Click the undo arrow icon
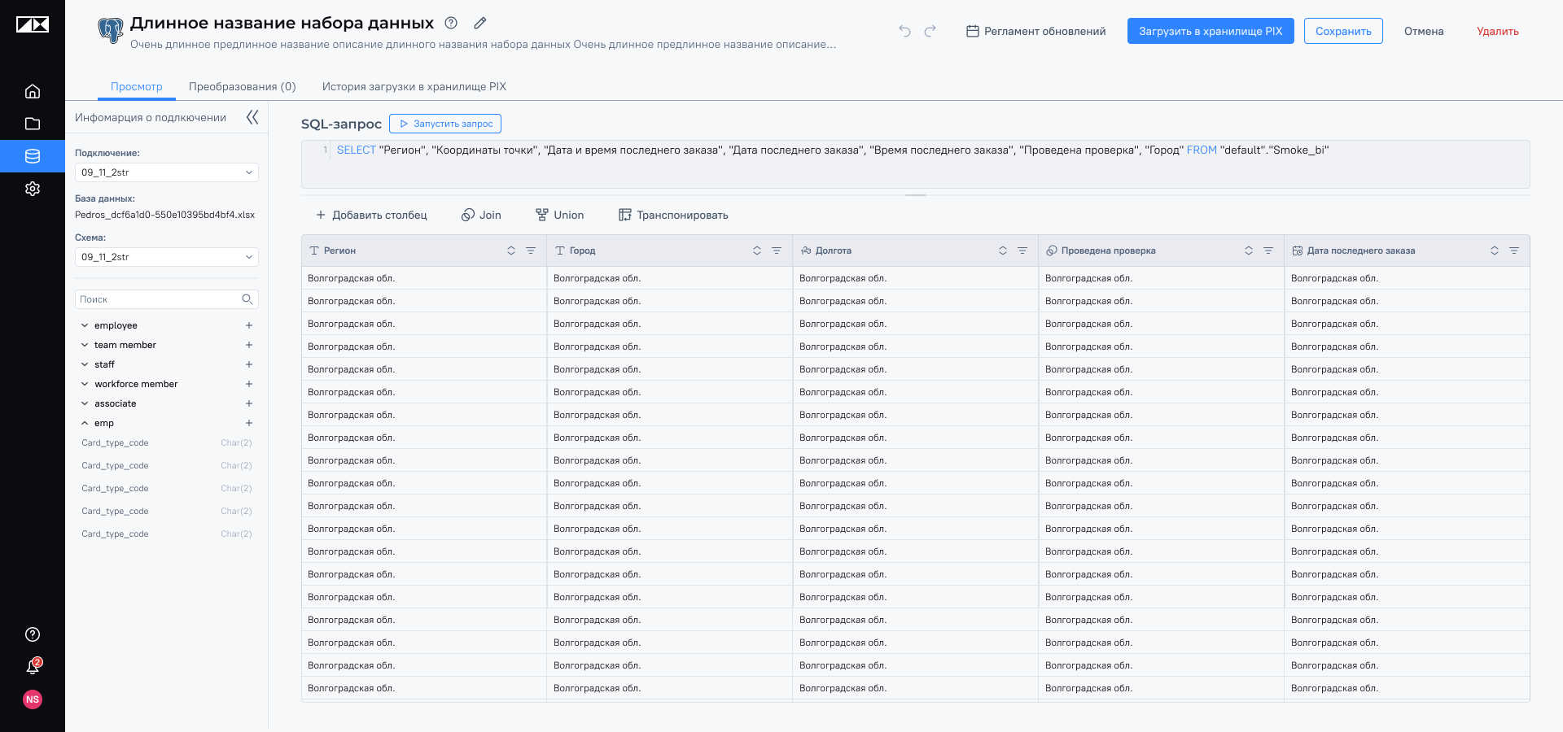Image resolution: width=1563 pixels, height=732 pixels. (904, 31)
